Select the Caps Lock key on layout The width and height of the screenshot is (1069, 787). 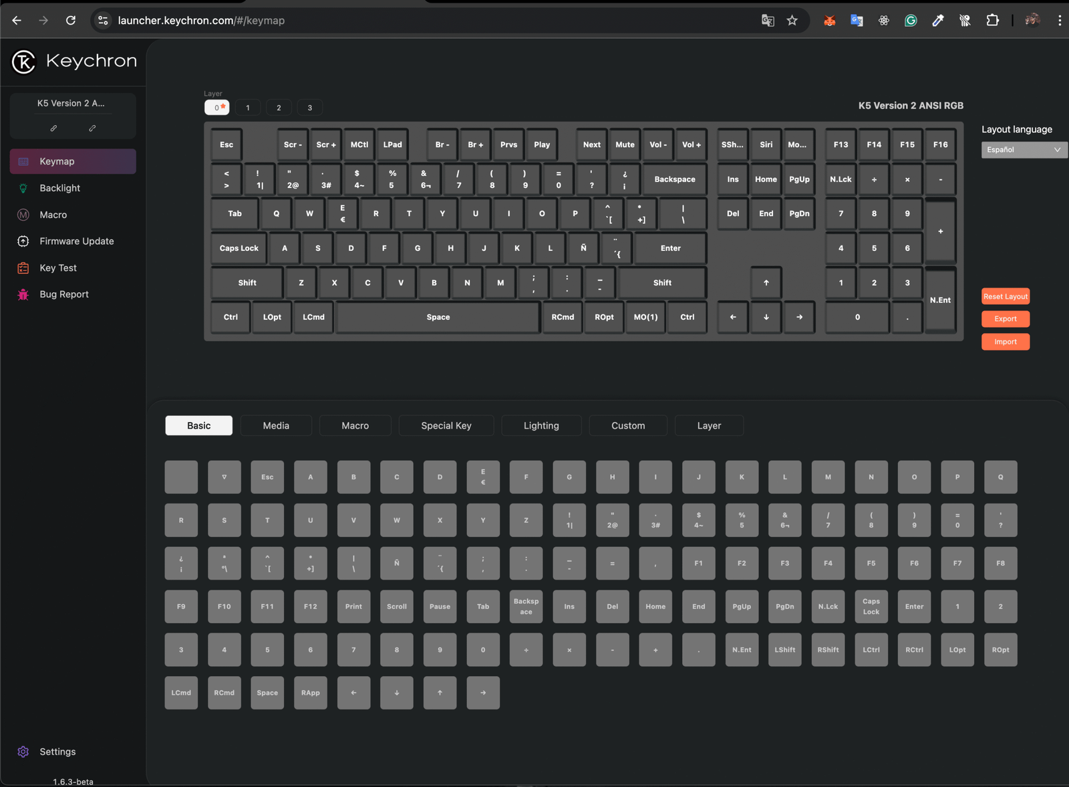(239, 248)
